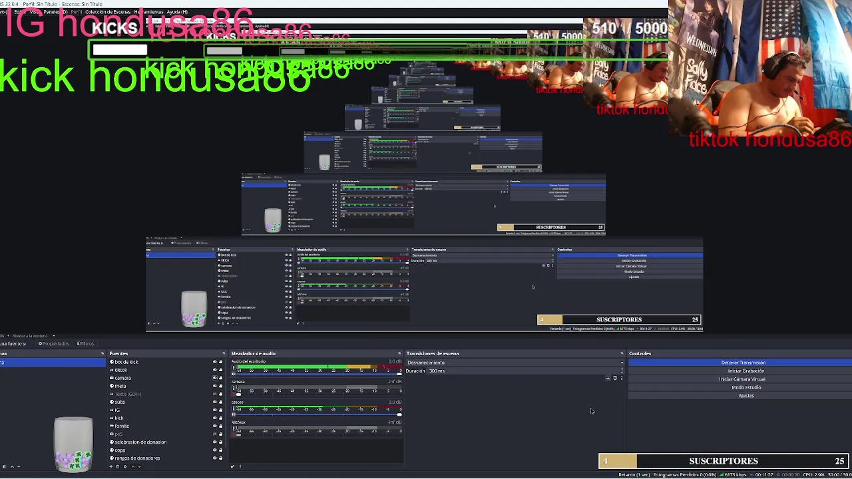Open source properties gear in Fuentes toolbar
This screenshot has width=852, height=479.
click(125, 466)
